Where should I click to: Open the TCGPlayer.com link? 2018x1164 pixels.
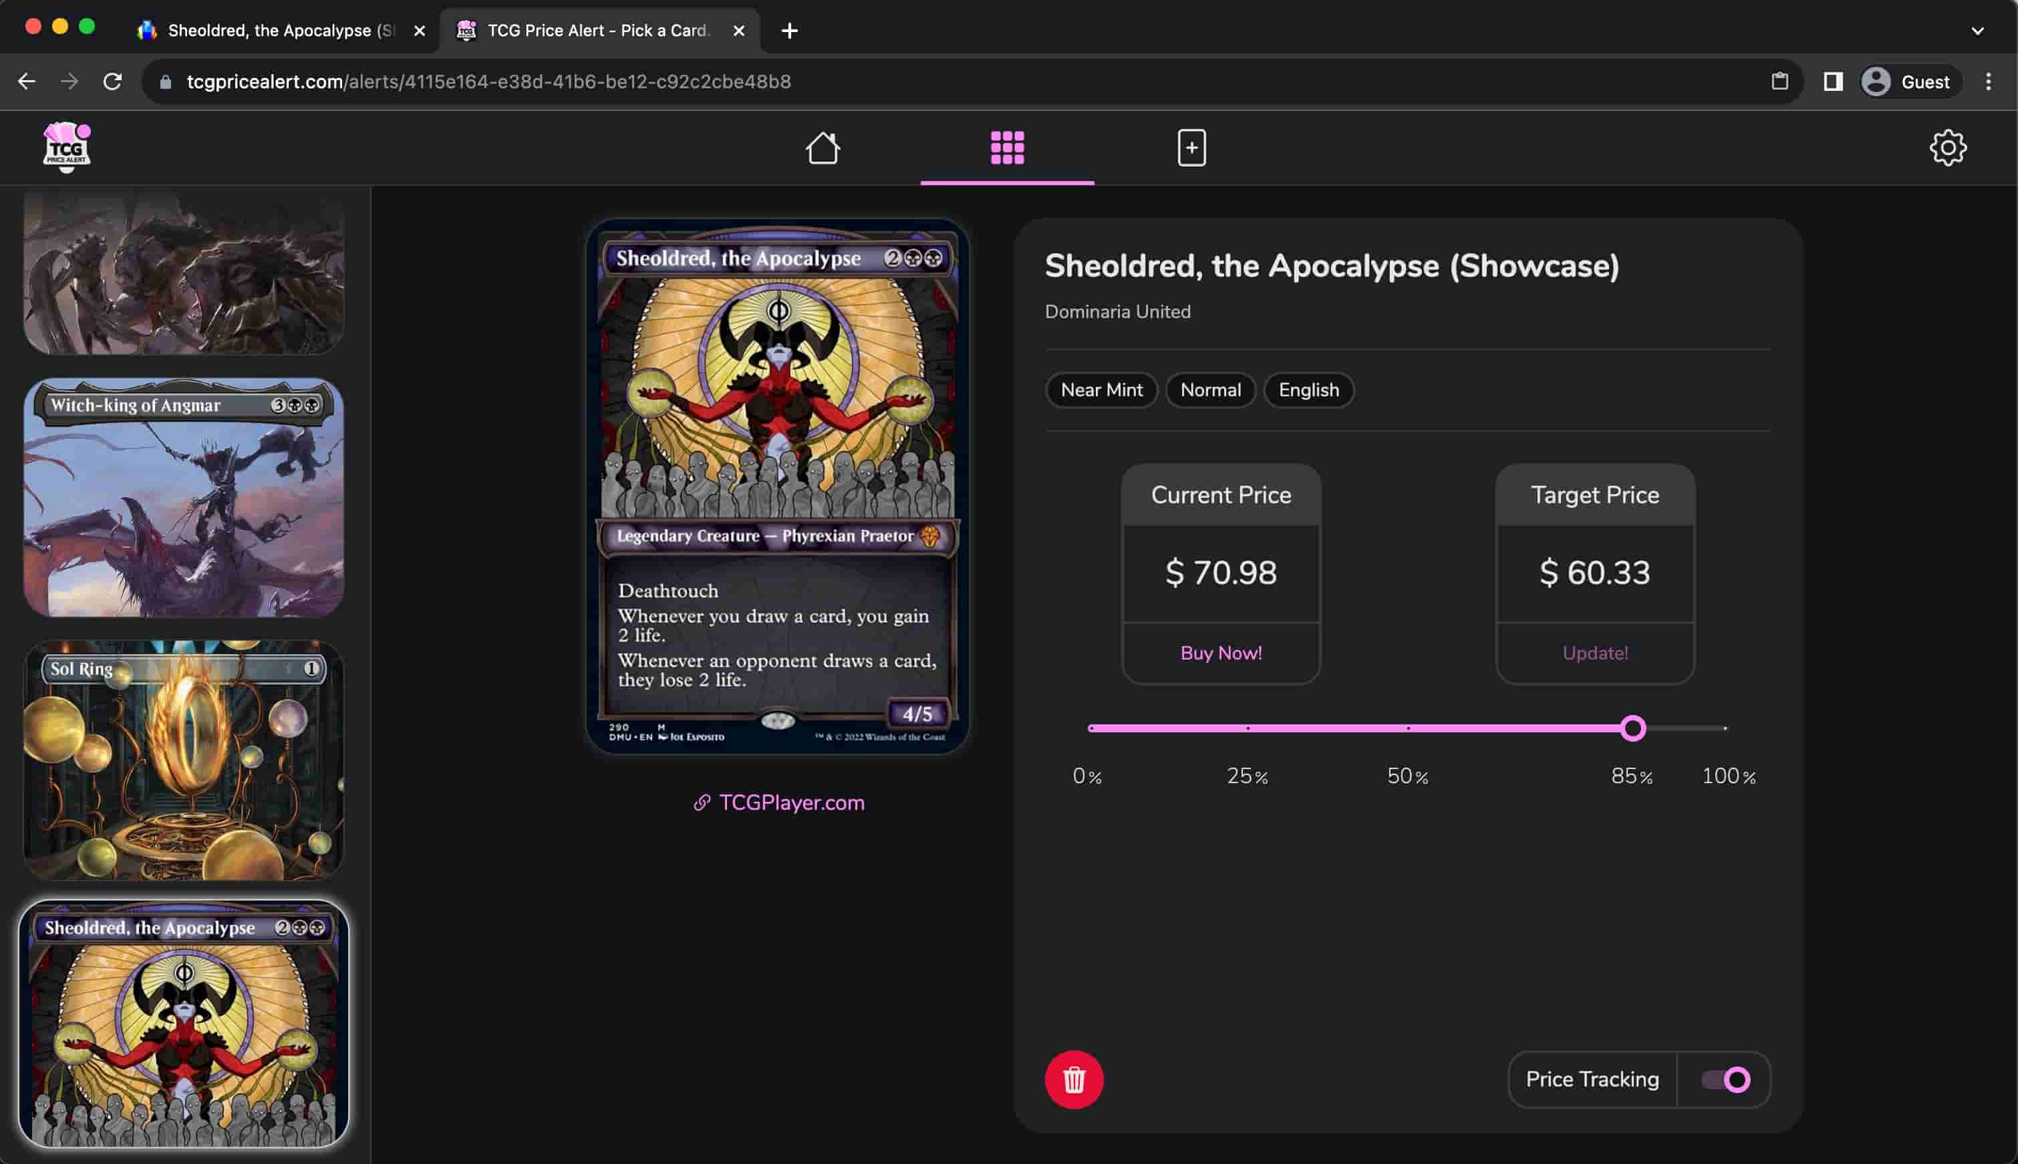tap(779, 803)
